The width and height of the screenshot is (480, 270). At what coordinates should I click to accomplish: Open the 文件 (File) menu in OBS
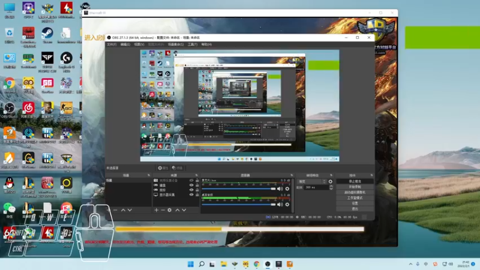112,44
